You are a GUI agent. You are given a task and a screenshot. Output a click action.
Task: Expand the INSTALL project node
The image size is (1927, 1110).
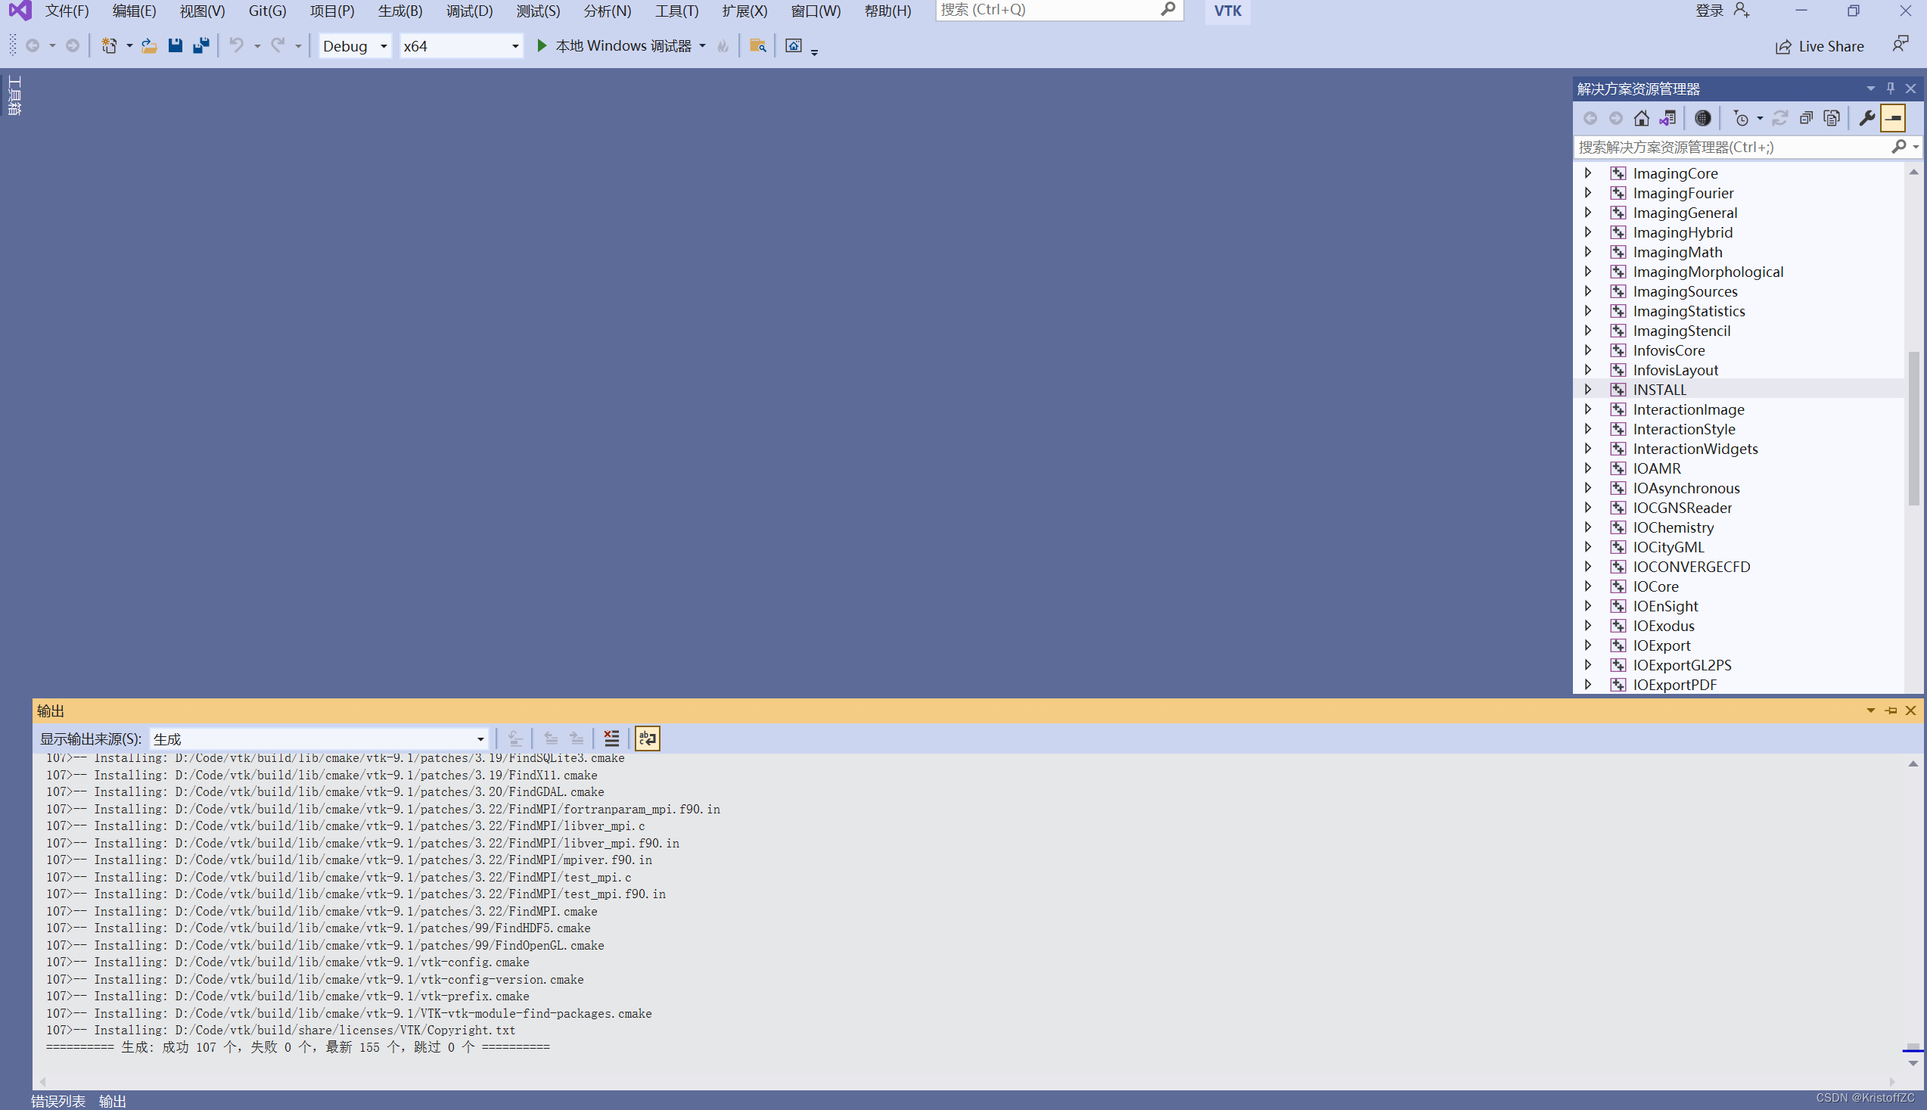coord(1588,390)
